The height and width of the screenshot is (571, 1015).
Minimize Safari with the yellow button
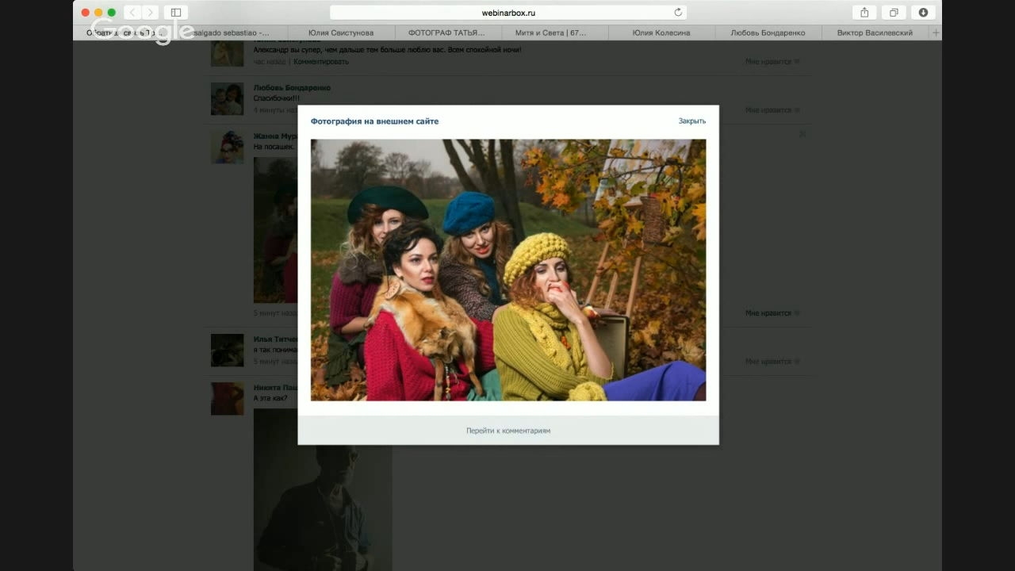click(x=98, y=13)
